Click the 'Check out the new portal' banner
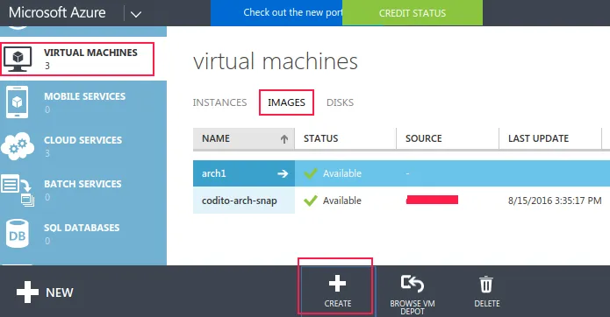This screenshot has width=610, height=317. click(276, 13)
